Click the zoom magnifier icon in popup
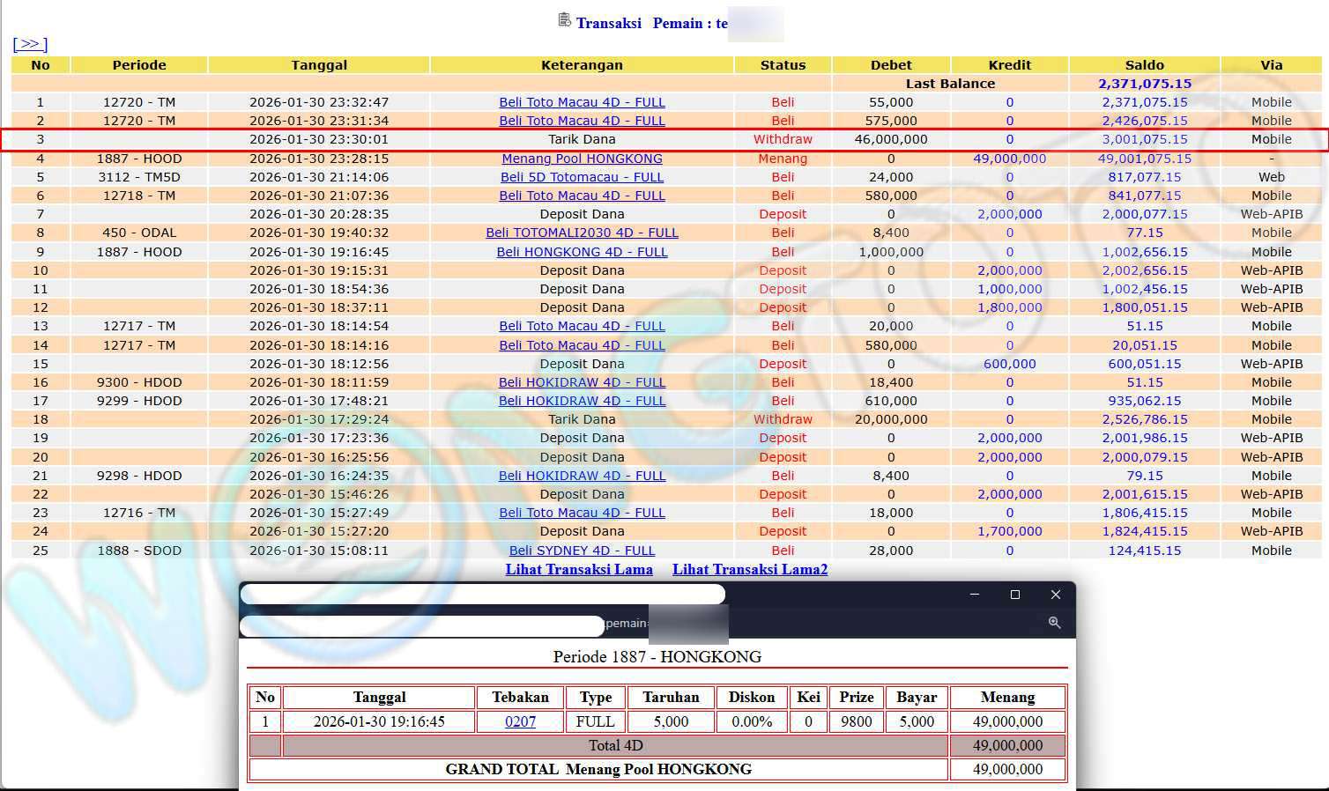This screenshot has width=1329, height=791. pyautogui.click(x=1054, y=623)
